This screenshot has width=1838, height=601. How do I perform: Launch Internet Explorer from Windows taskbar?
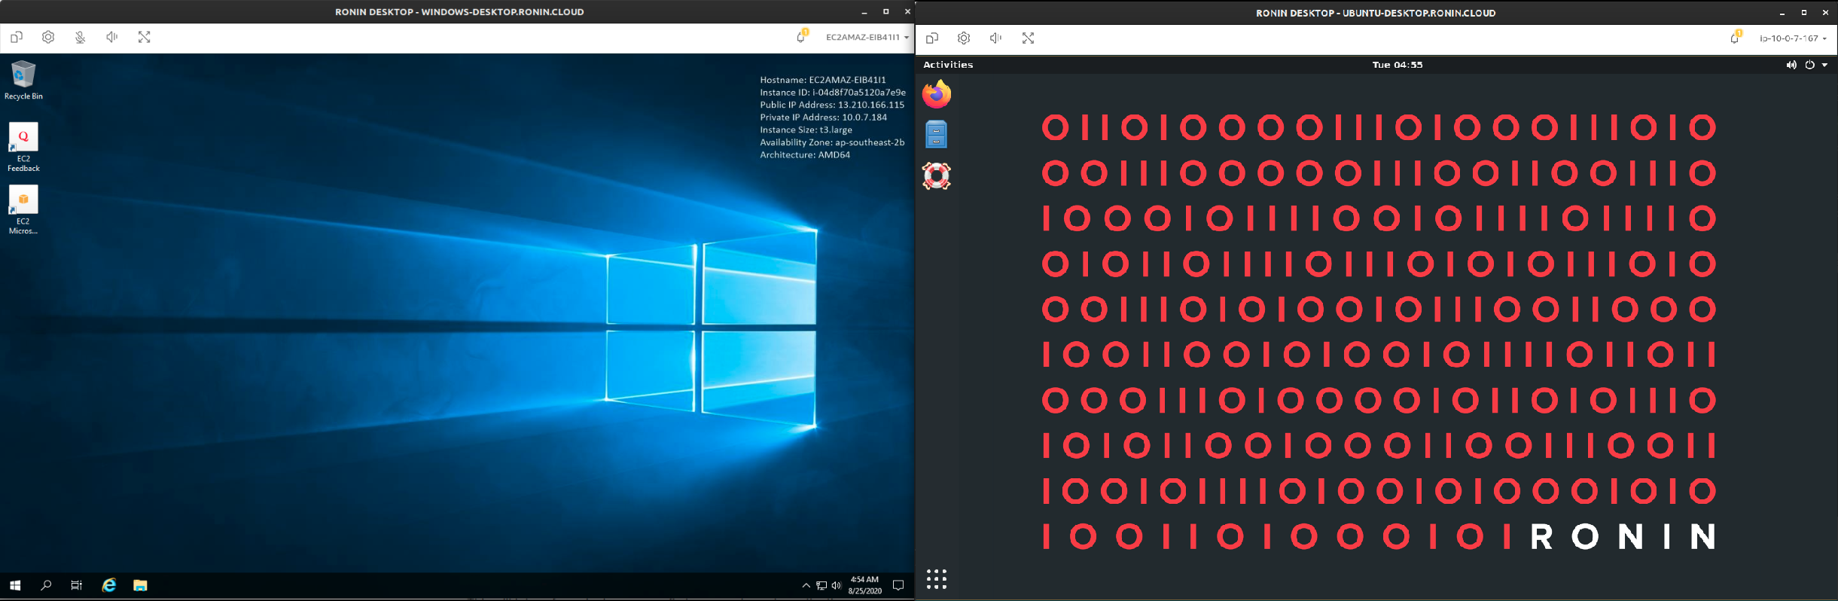pos(109,585)
